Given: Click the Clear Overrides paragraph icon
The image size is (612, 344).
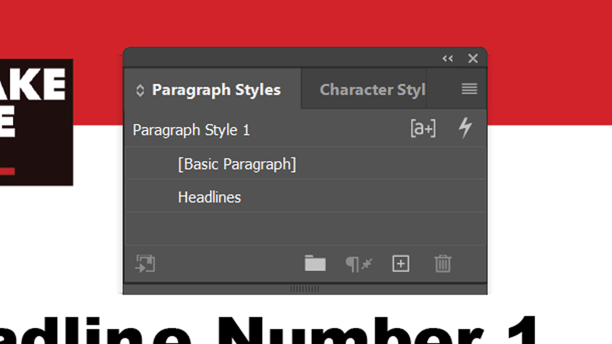Looking at the screenshot, I should pos(359,264).
